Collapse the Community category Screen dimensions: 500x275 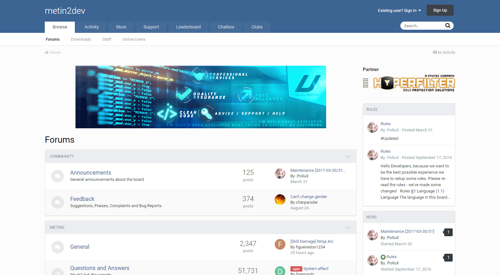tap(348, 156)
